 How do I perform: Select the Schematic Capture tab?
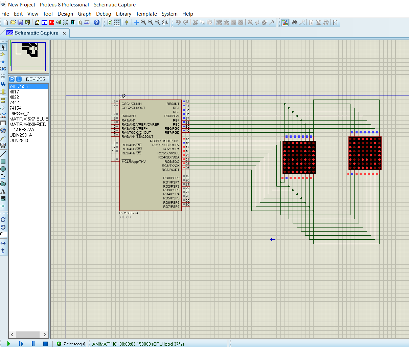[35, 33]
